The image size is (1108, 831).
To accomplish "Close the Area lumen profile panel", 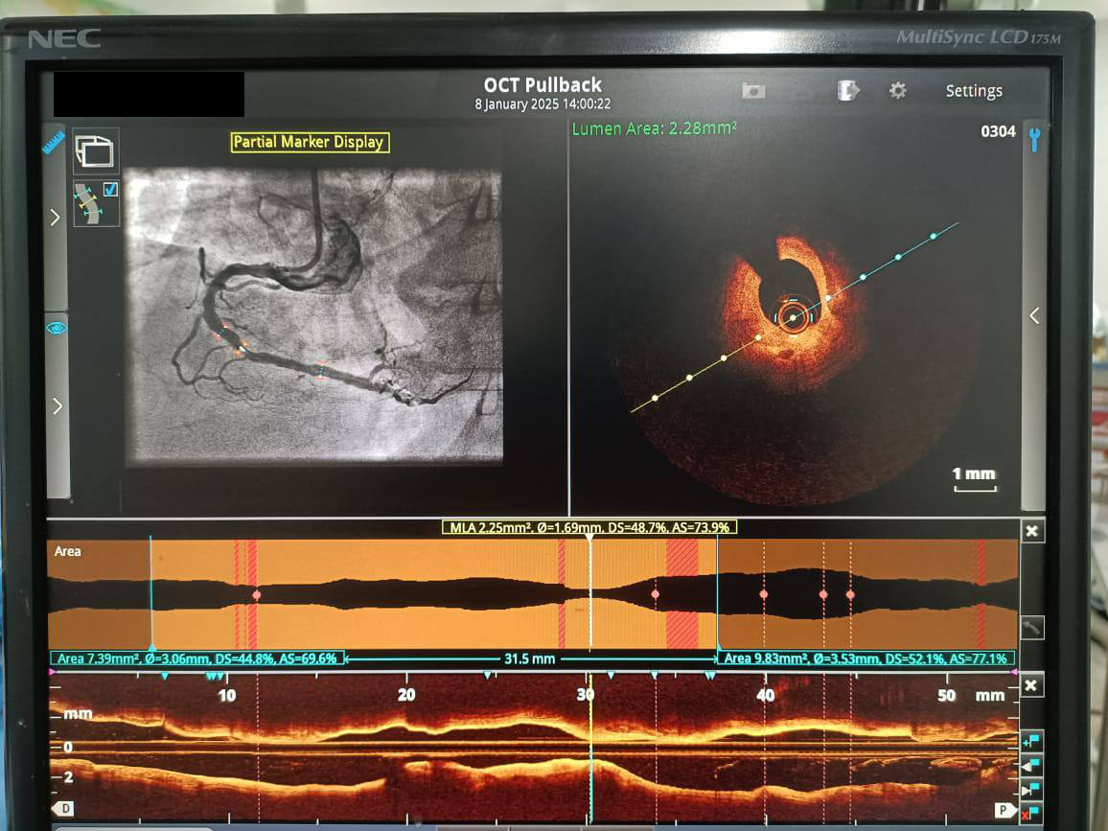I will (x=1031, y=532).
